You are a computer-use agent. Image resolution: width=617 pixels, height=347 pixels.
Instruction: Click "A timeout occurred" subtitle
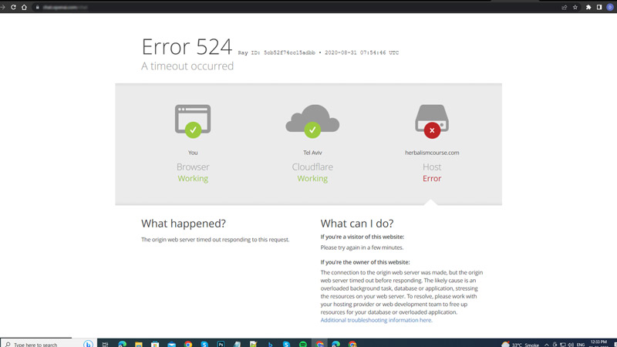[187, 66]
